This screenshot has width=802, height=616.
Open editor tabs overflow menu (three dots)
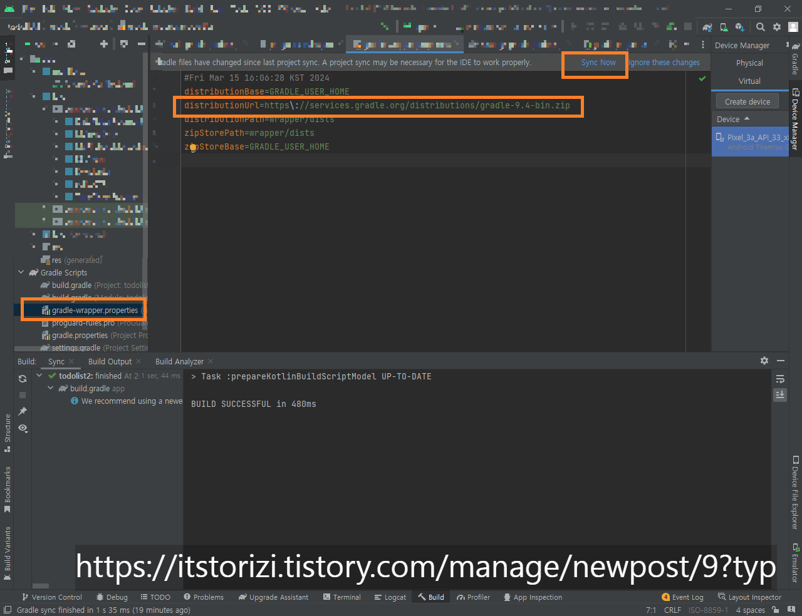click(703, 44)
